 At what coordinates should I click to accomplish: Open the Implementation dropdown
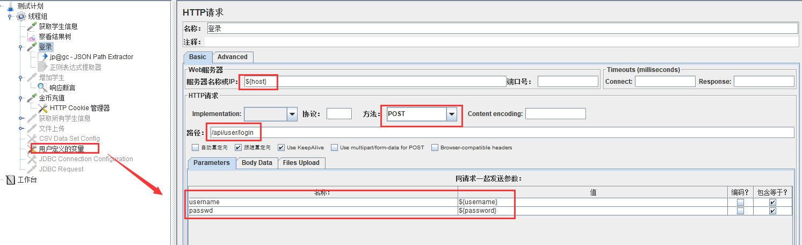point(292,114)
